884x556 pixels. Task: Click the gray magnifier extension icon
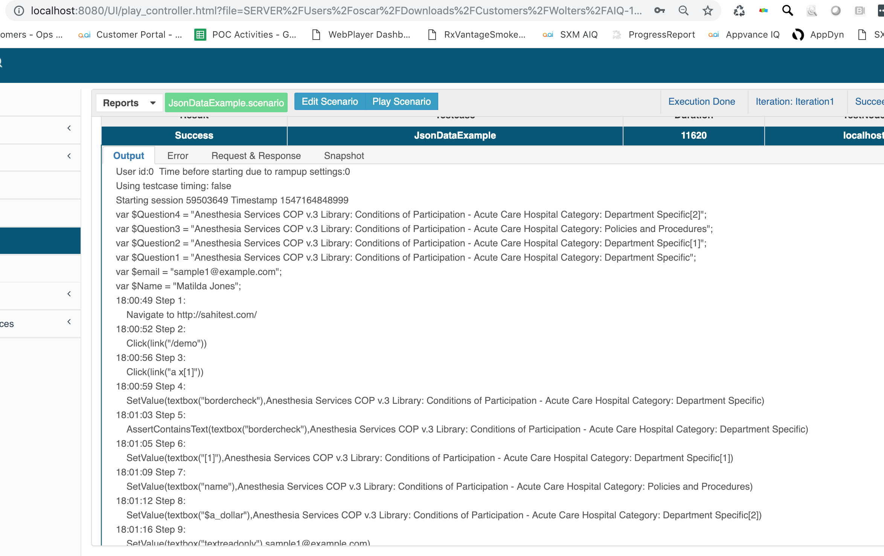pos(811,11)
